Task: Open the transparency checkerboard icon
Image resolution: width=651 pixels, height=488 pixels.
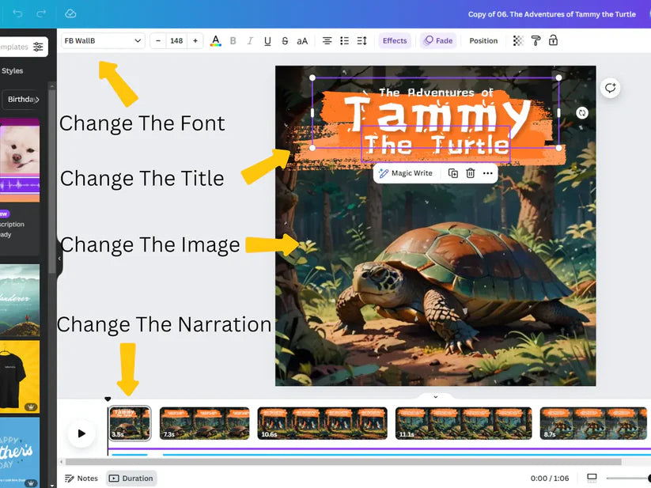Action: 518,41
